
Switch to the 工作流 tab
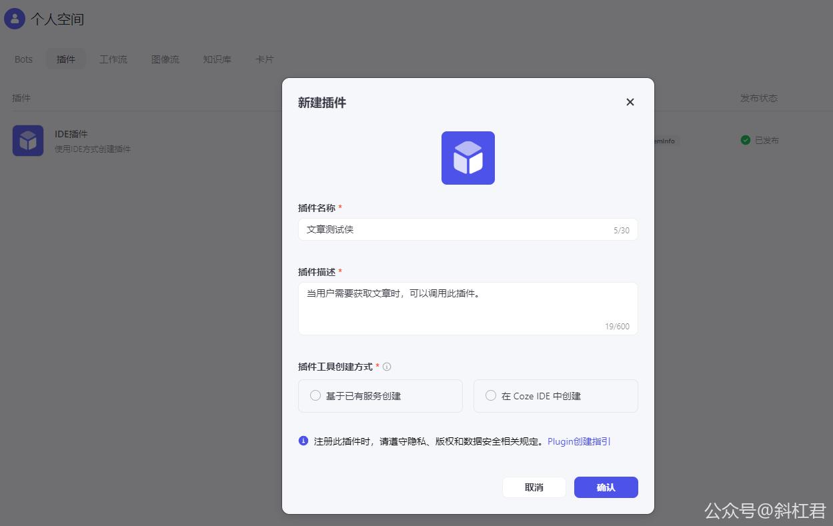click(113, 59)
